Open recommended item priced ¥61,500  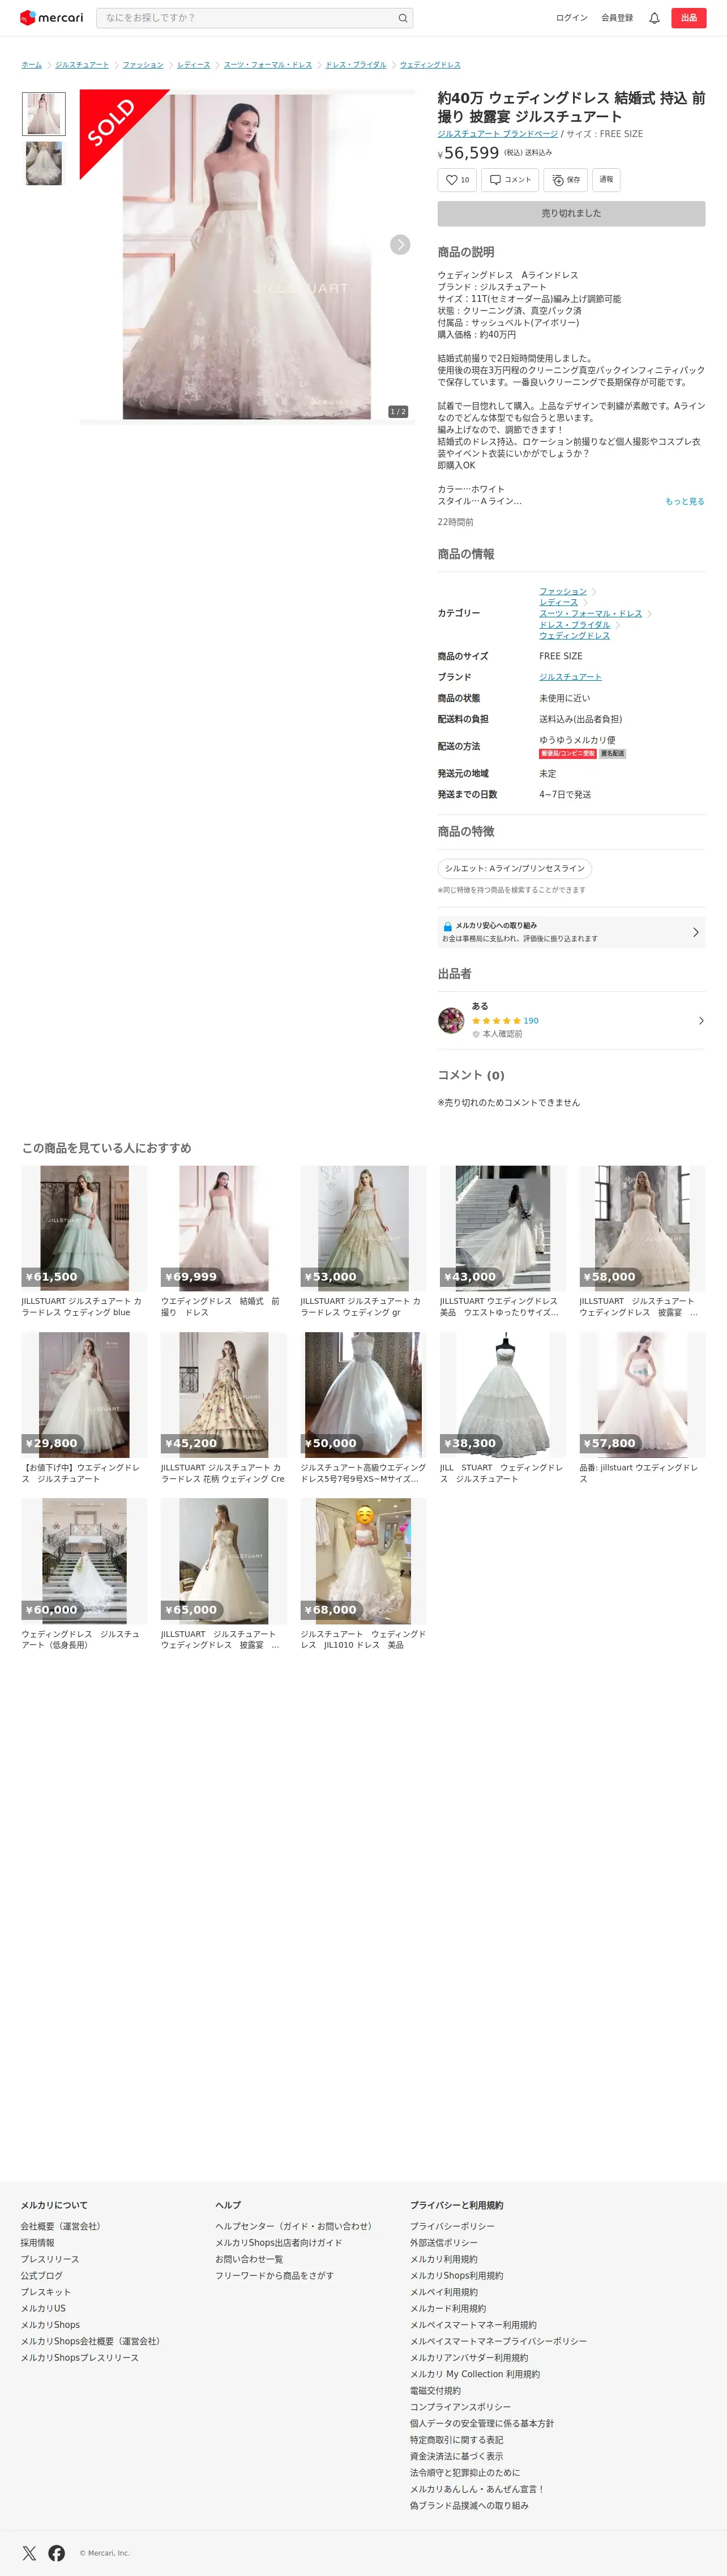(84, 1241)
